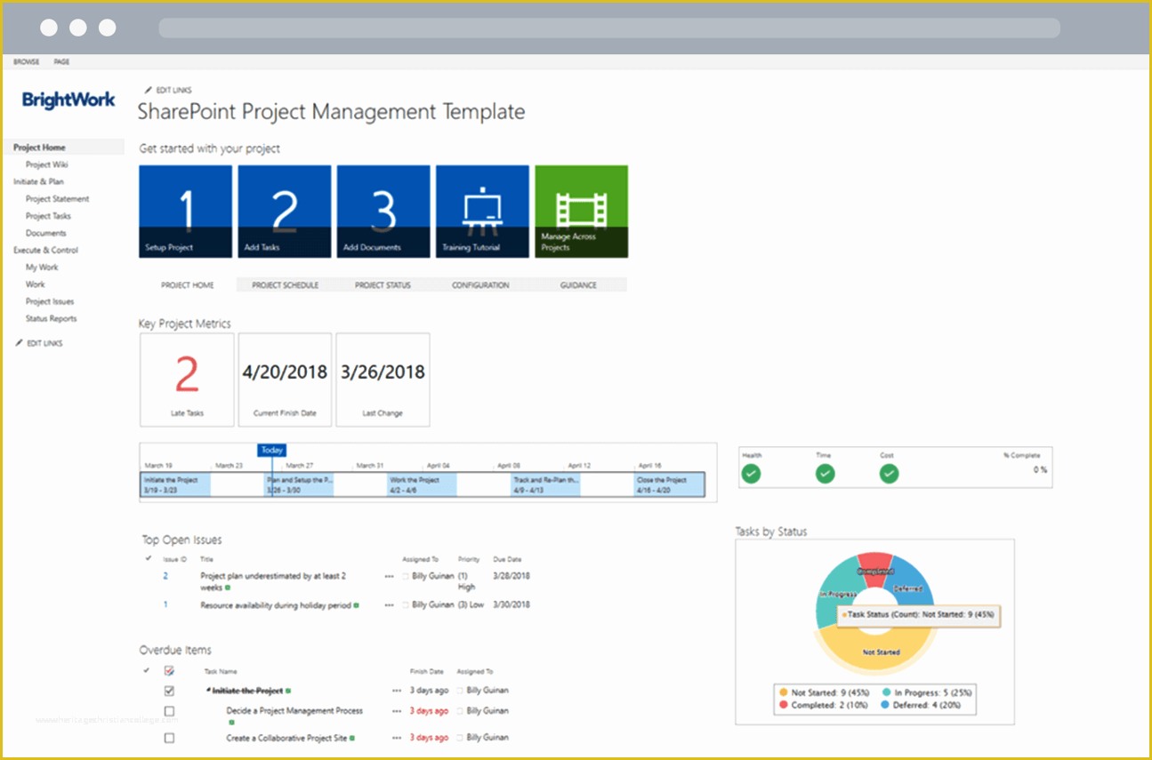The height and width of the screenshot is (760, 1152).
Task: Click the pencil icon above the page title
Action: tap(148, 90)
